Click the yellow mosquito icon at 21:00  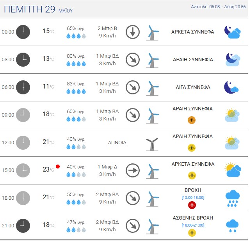192,233
